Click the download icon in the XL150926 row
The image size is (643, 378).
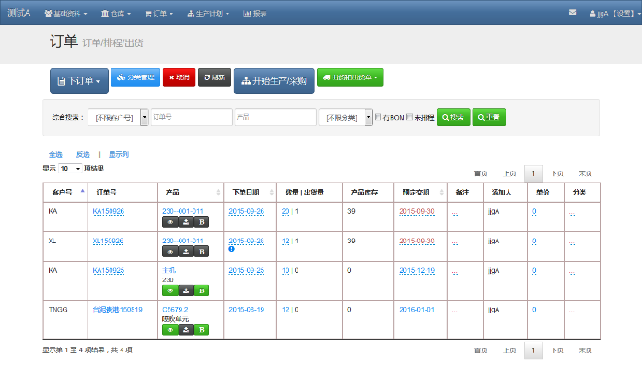tap(185, 251)
